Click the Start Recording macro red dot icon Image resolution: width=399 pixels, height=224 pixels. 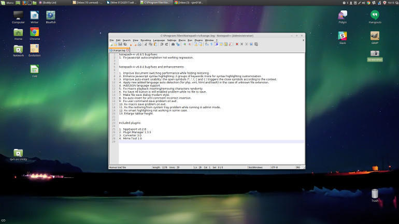[237, 44]
